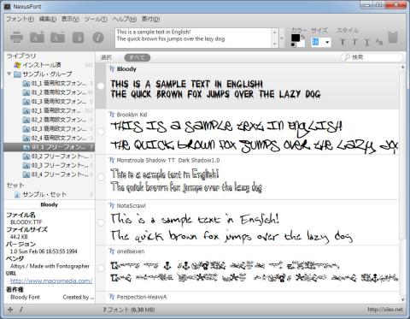Click the TrueType icon beside NoteScrawl

click(112, 205)
